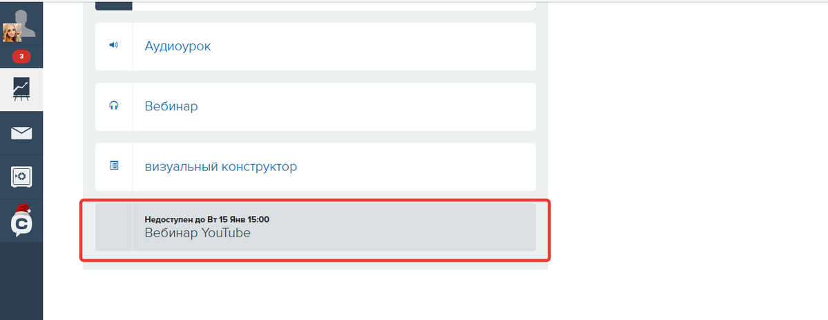Image resolution: width=828 pixels, height=320 pixels.
Task: Open the gray profile silhouette in sidebar
Action: click(x=25, y=22)
